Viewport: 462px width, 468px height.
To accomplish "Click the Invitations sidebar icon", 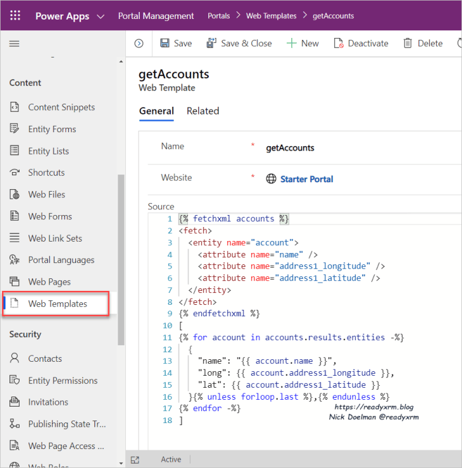I will [15, 402].
